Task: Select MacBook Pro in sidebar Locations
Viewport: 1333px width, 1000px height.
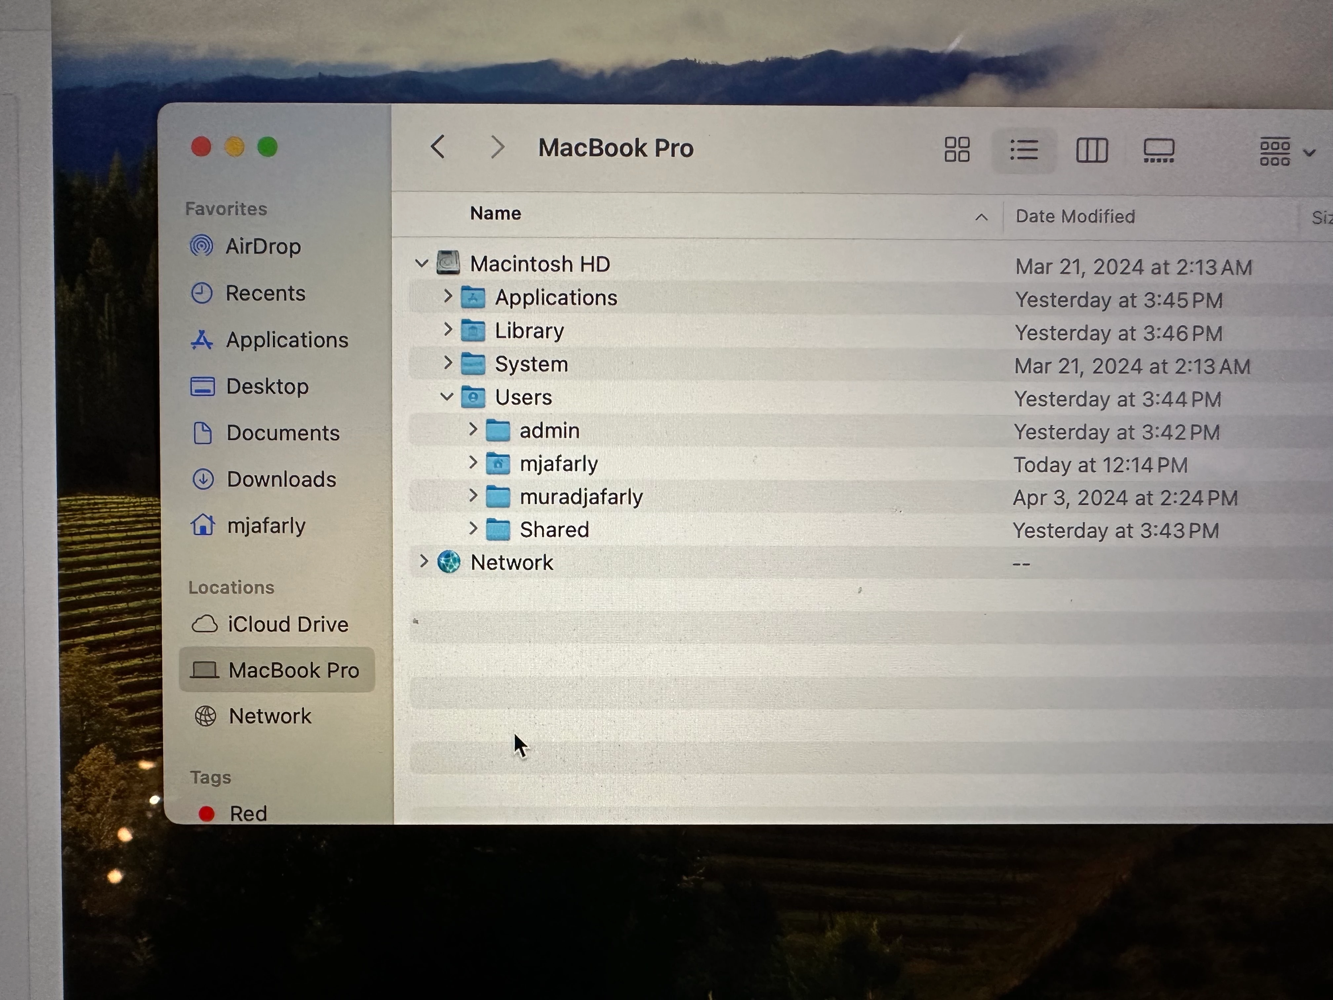Action: (277, 670)
